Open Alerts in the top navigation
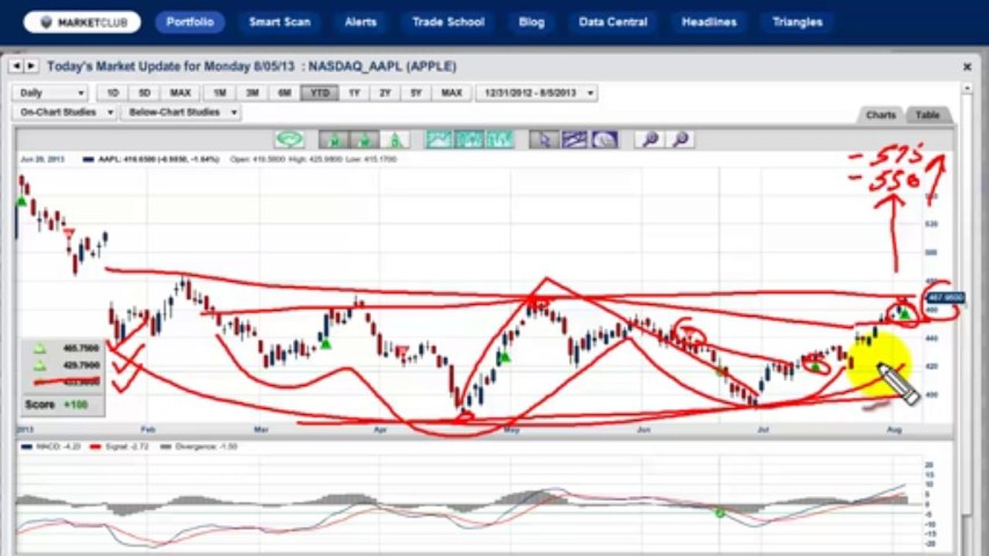The width and height of the screenshot is (989, 556). [361, 22]
